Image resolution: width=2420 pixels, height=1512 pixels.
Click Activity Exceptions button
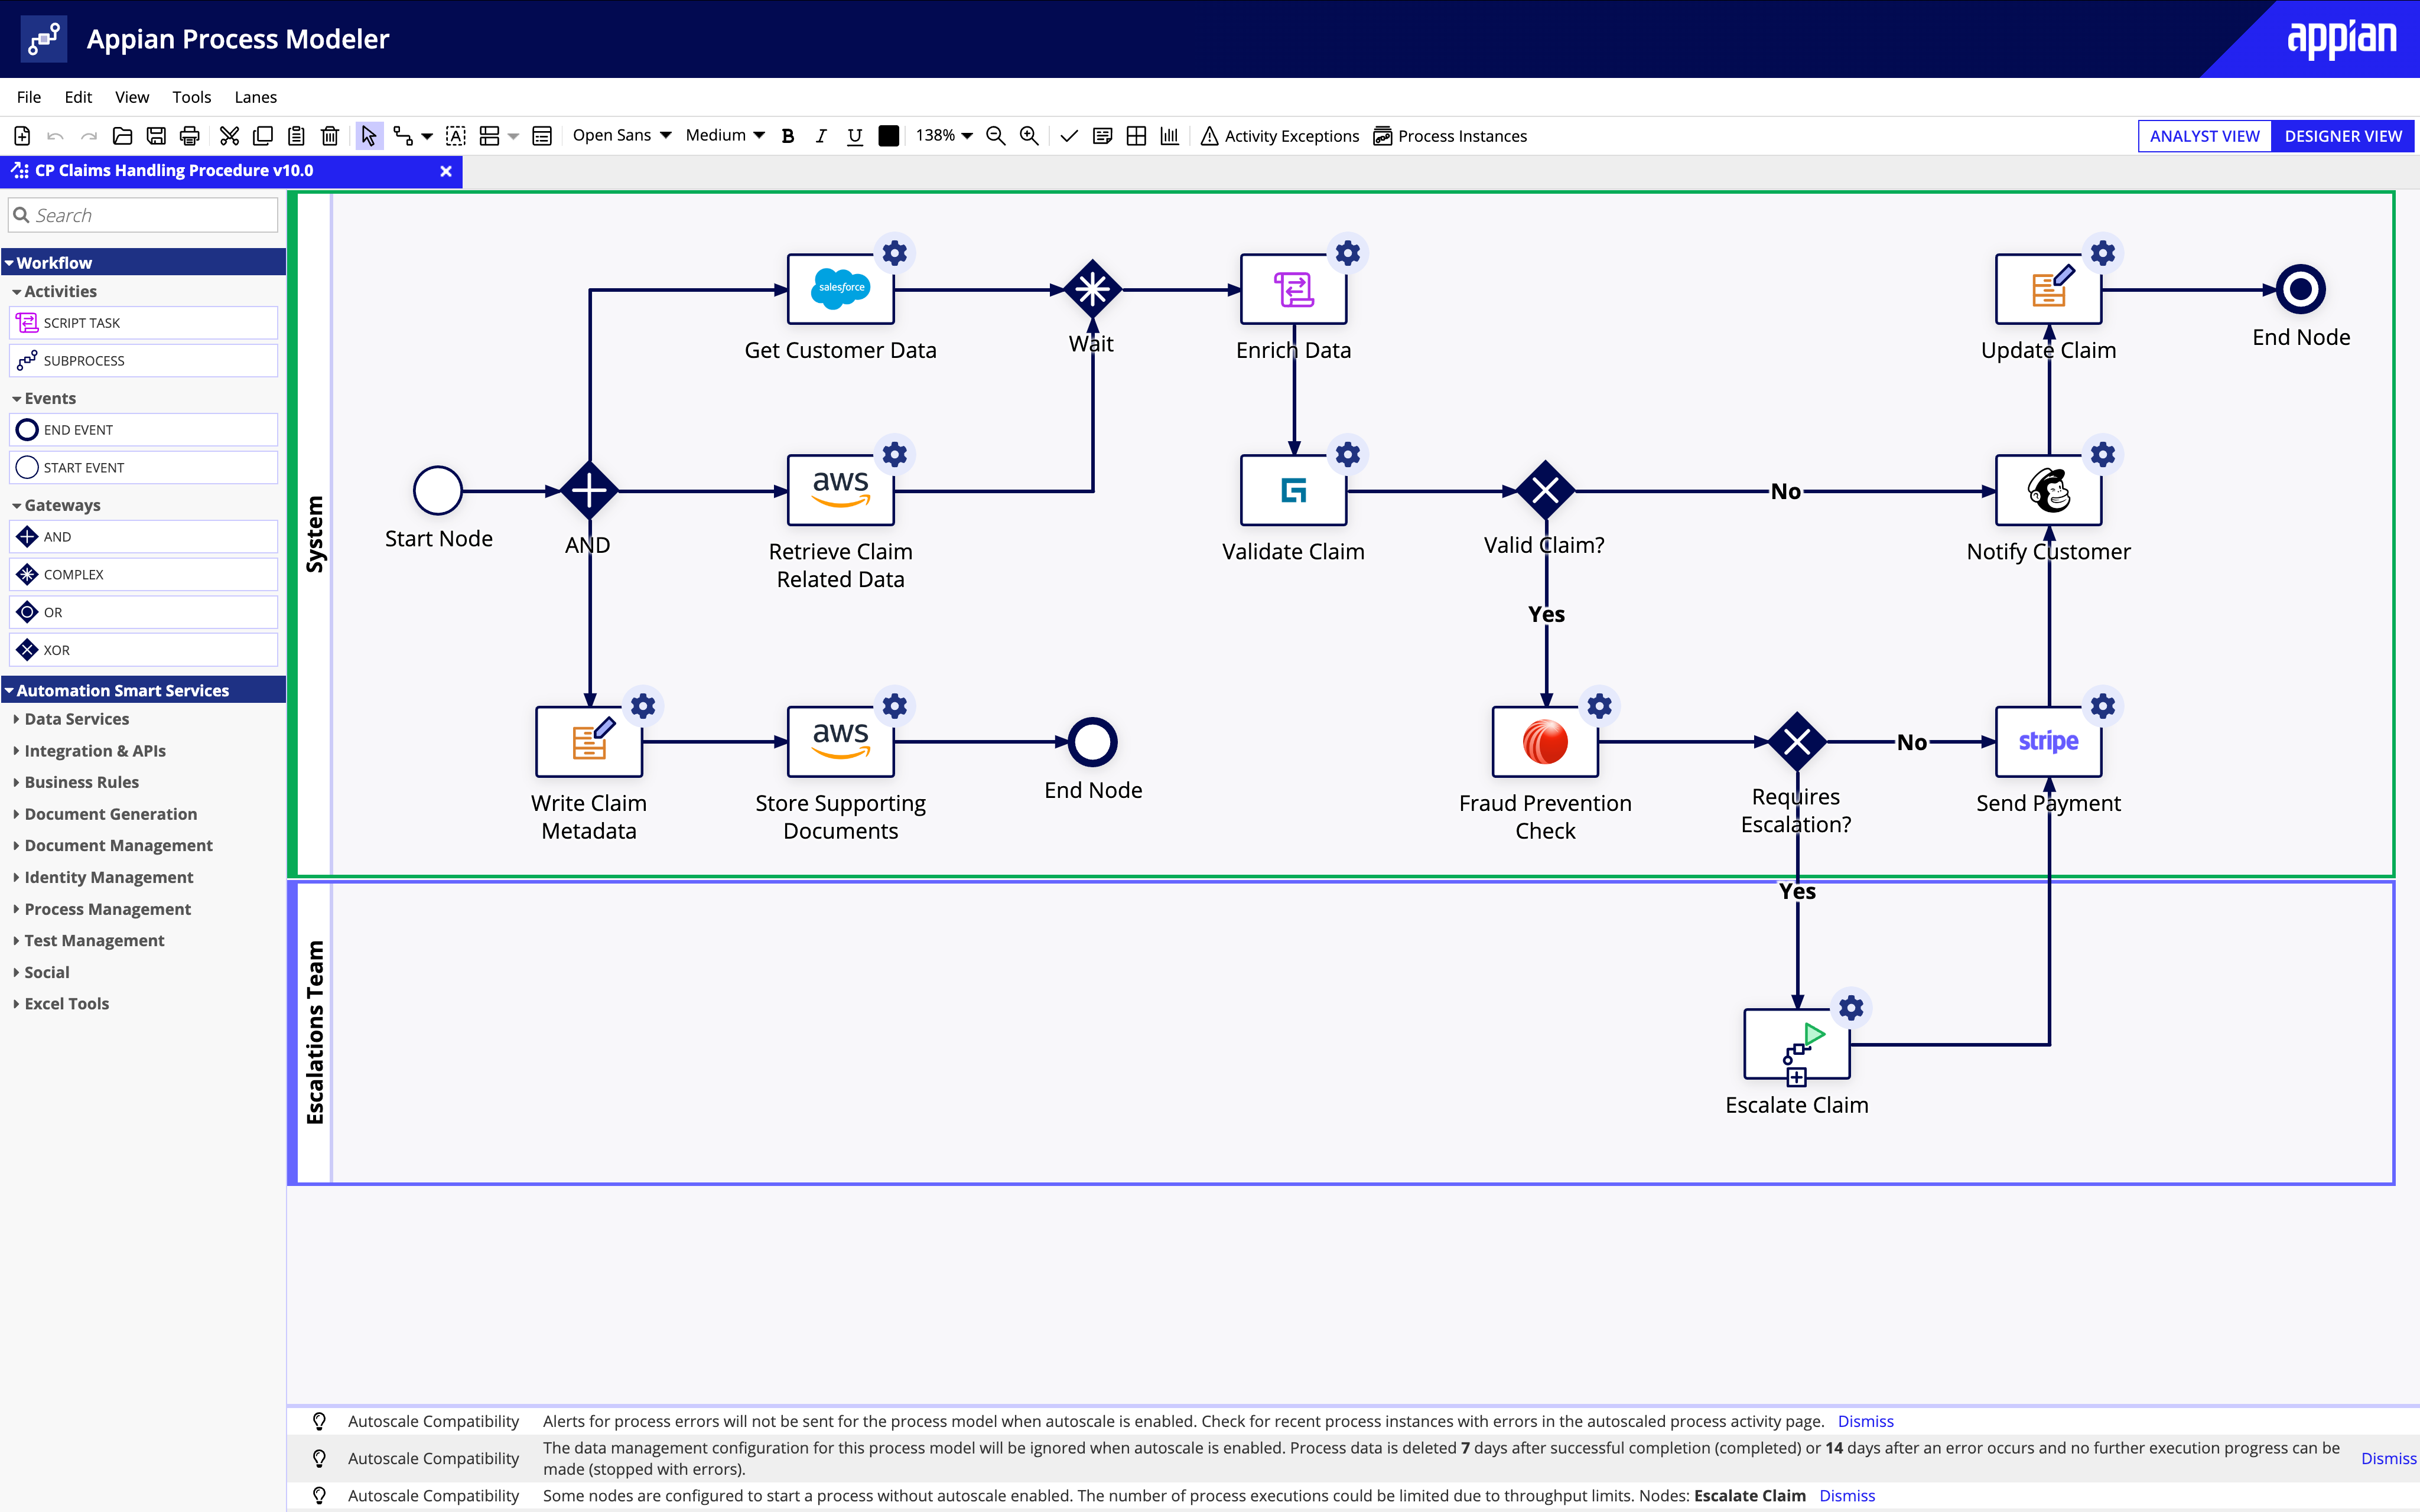click(1279, 136)
